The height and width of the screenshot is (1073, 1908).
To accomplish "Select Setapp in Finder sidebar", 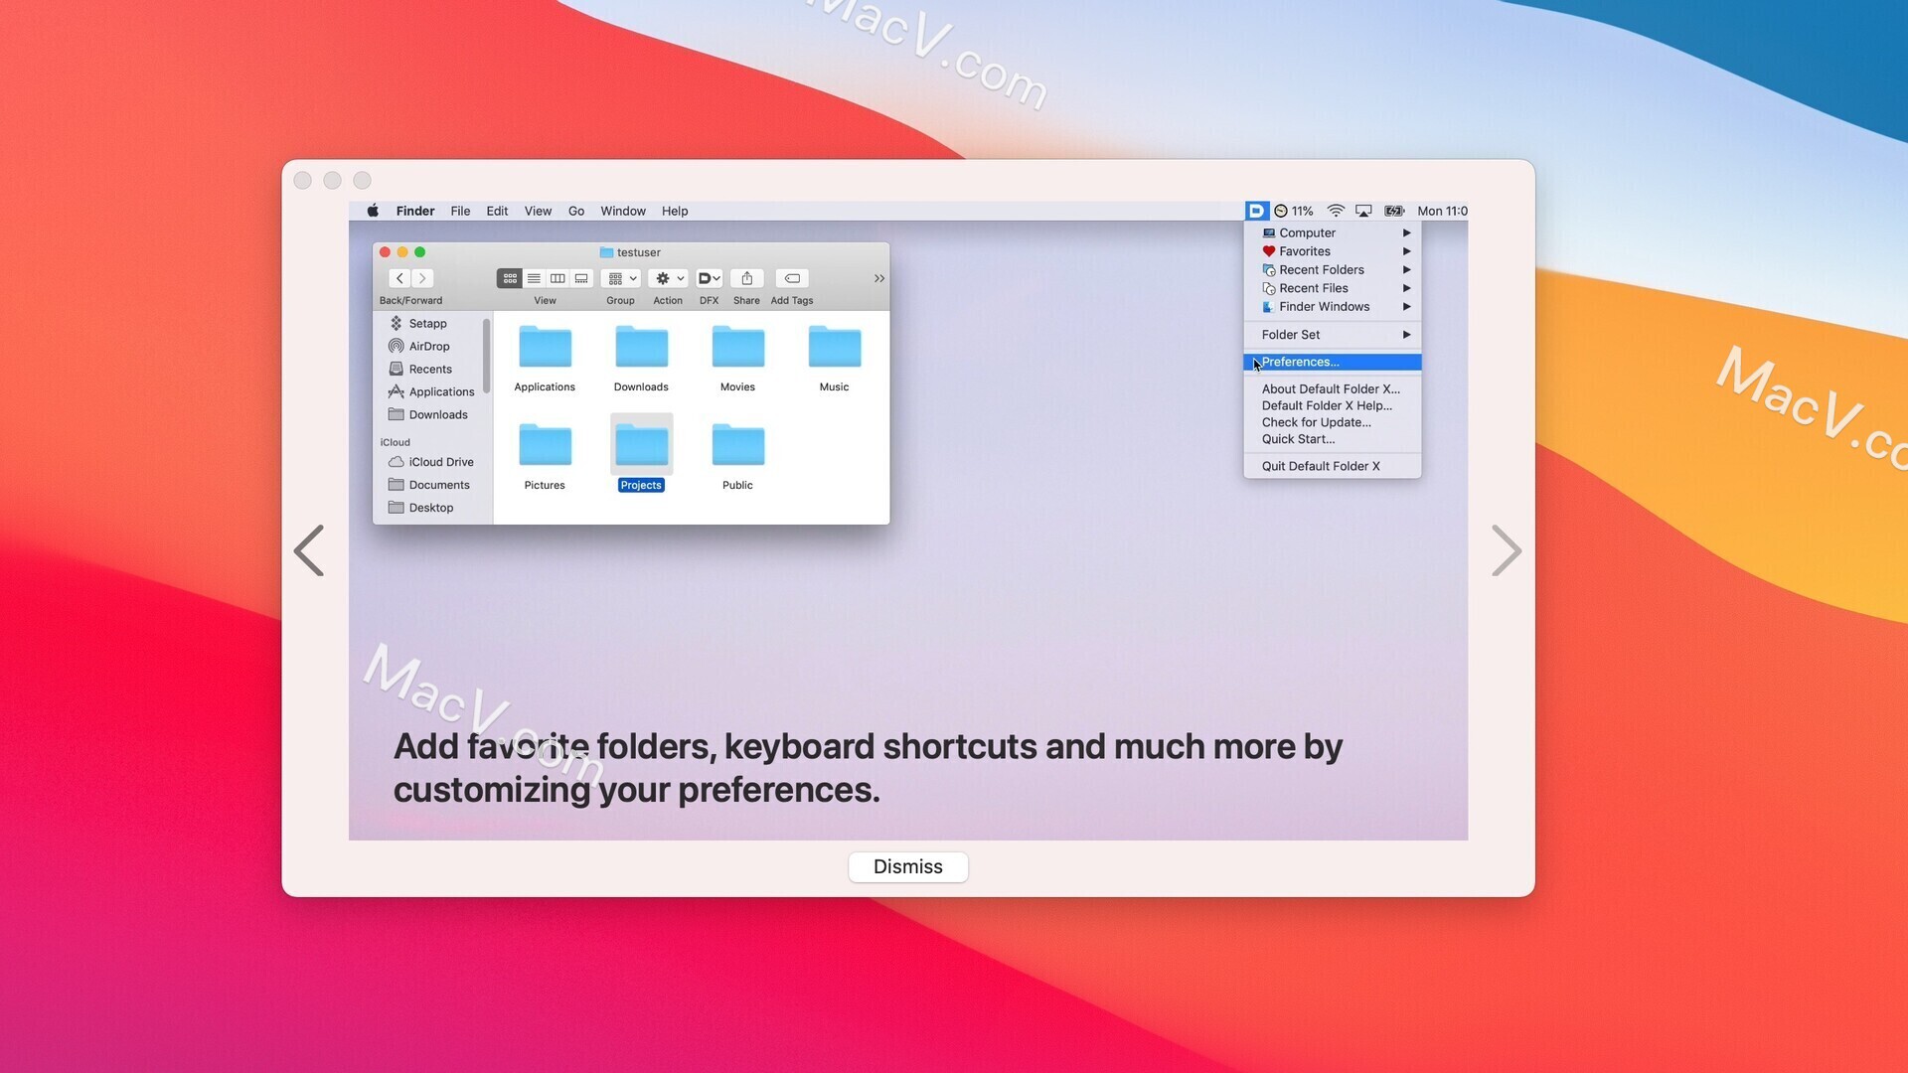I will click(428, 324).
